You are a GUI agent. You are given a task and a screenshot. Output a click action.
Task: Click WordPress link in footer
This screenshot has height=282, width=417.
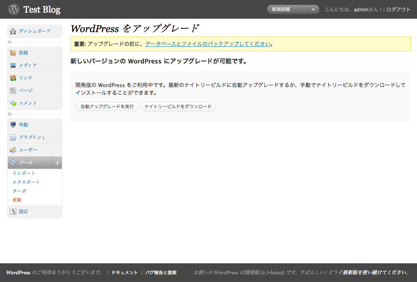pyautogui.click(x=18, y=273)
